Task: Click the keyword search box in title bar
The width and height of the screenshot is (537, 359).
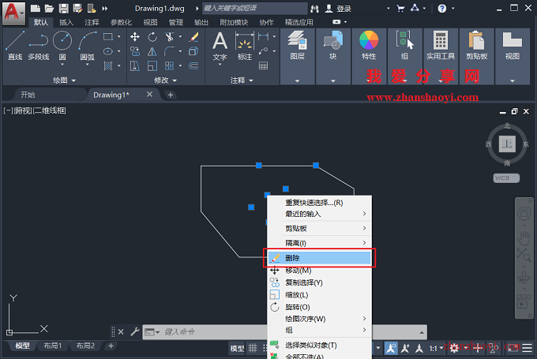Action: [x=254, y=8]
